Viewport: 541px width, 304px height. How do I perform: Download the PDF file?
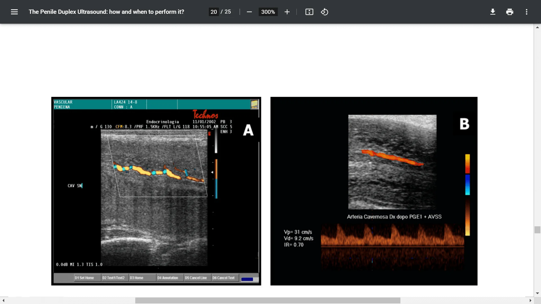(493, 12)
